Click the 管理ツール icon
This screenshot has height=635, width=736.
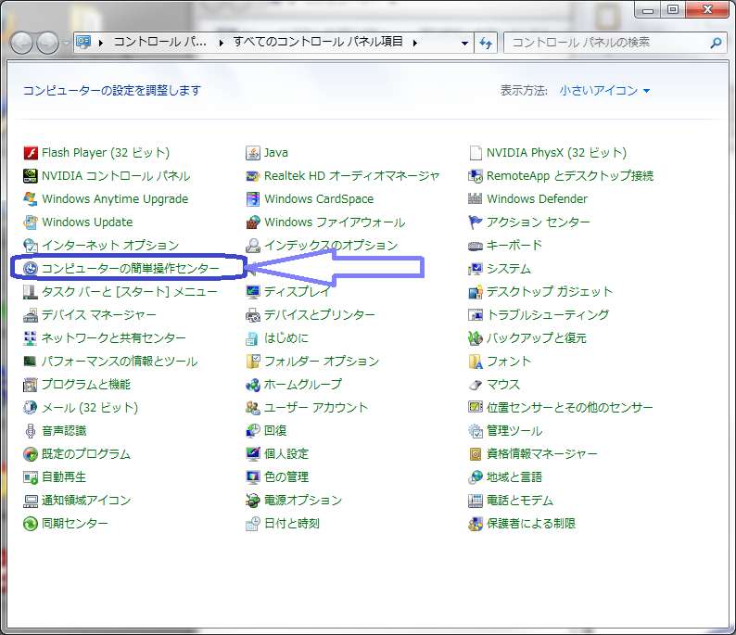point(475,431)
